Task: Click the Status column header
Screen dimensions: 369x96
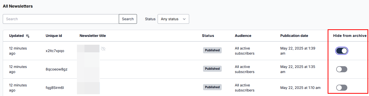Action: coord(208,36)
